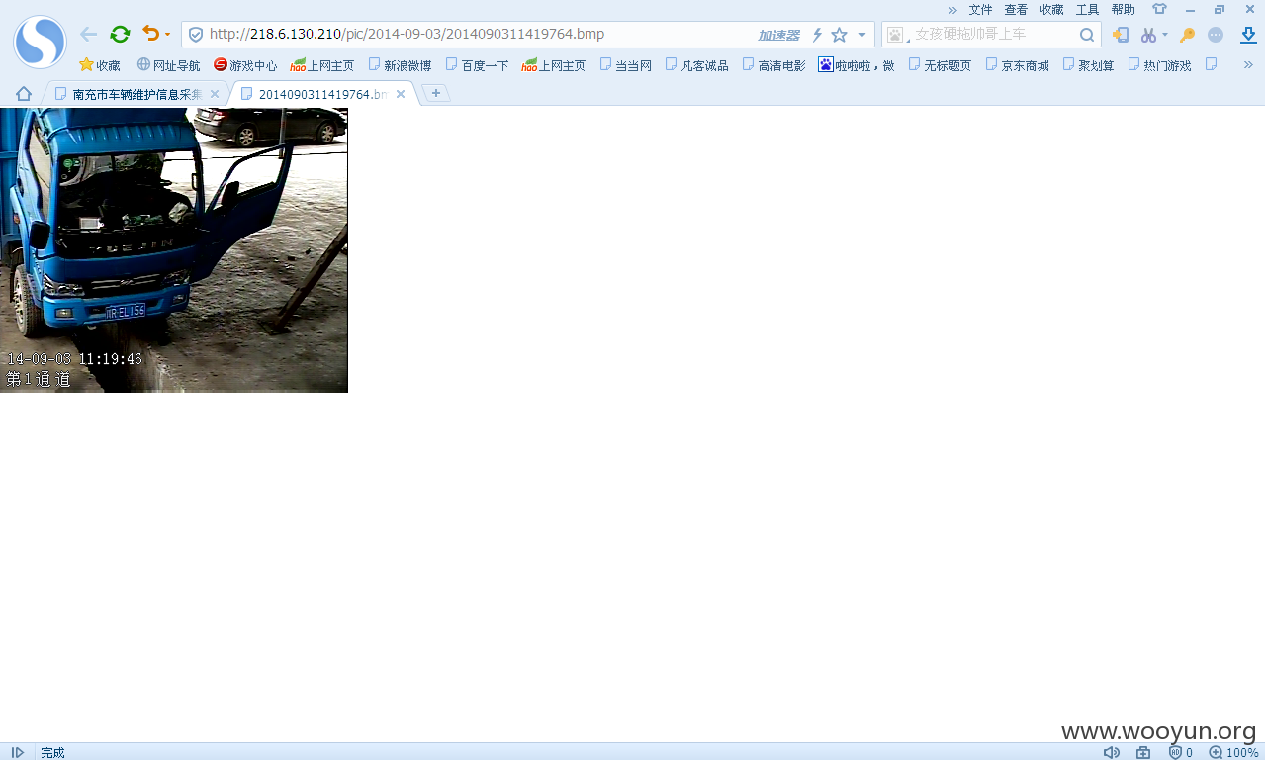Image resolution: width=1265 pixels, height=760 pixels.
Task: Click the security shield in address bar
Action: [196, 35]
